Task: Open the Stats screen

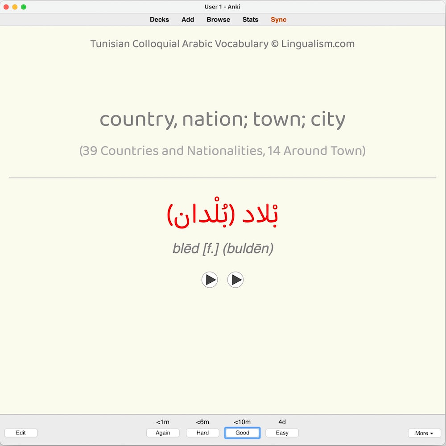Action: pyautogui.click(x=250, y=20)
